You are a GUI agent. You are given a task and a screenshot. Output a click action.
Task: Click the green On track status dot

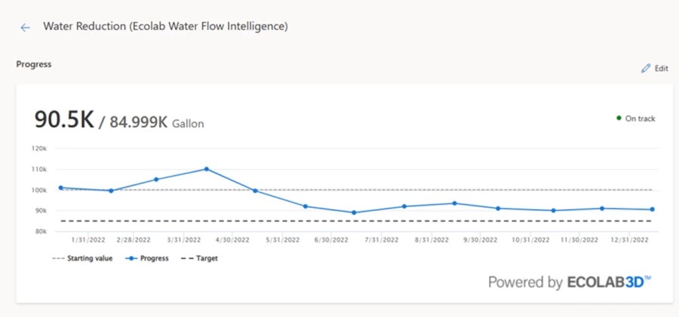pyautogui.click(x=619, y=118)
